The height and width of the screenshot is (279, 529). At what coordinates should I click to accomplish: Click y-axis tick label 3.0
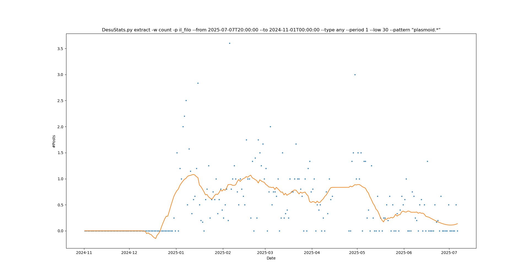(x=60, y=75)
